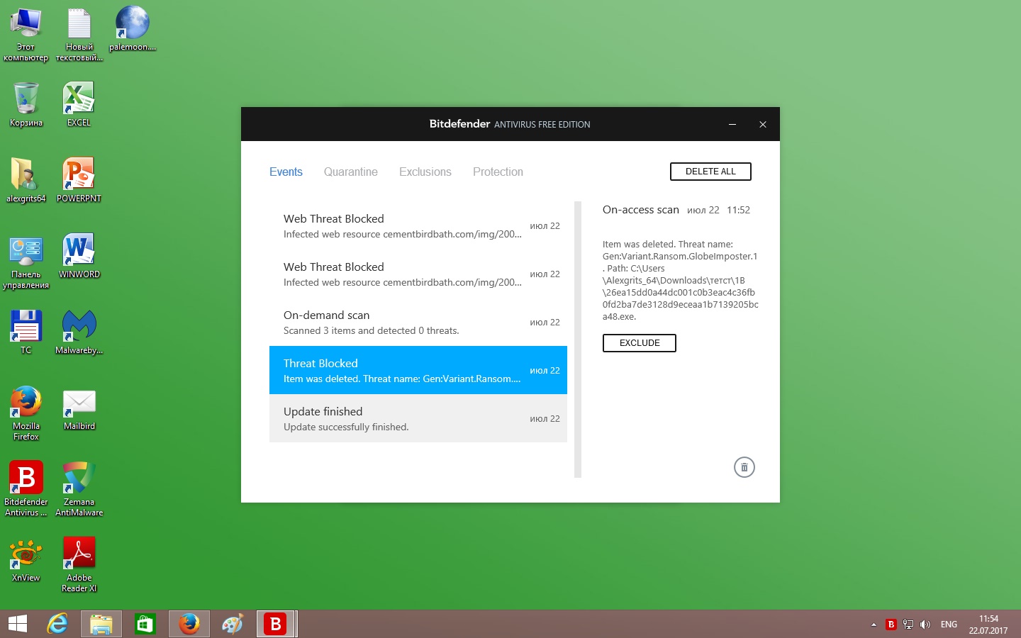Select the Threat Blocked event
The image size is (1021, 638).
(418, 370)
